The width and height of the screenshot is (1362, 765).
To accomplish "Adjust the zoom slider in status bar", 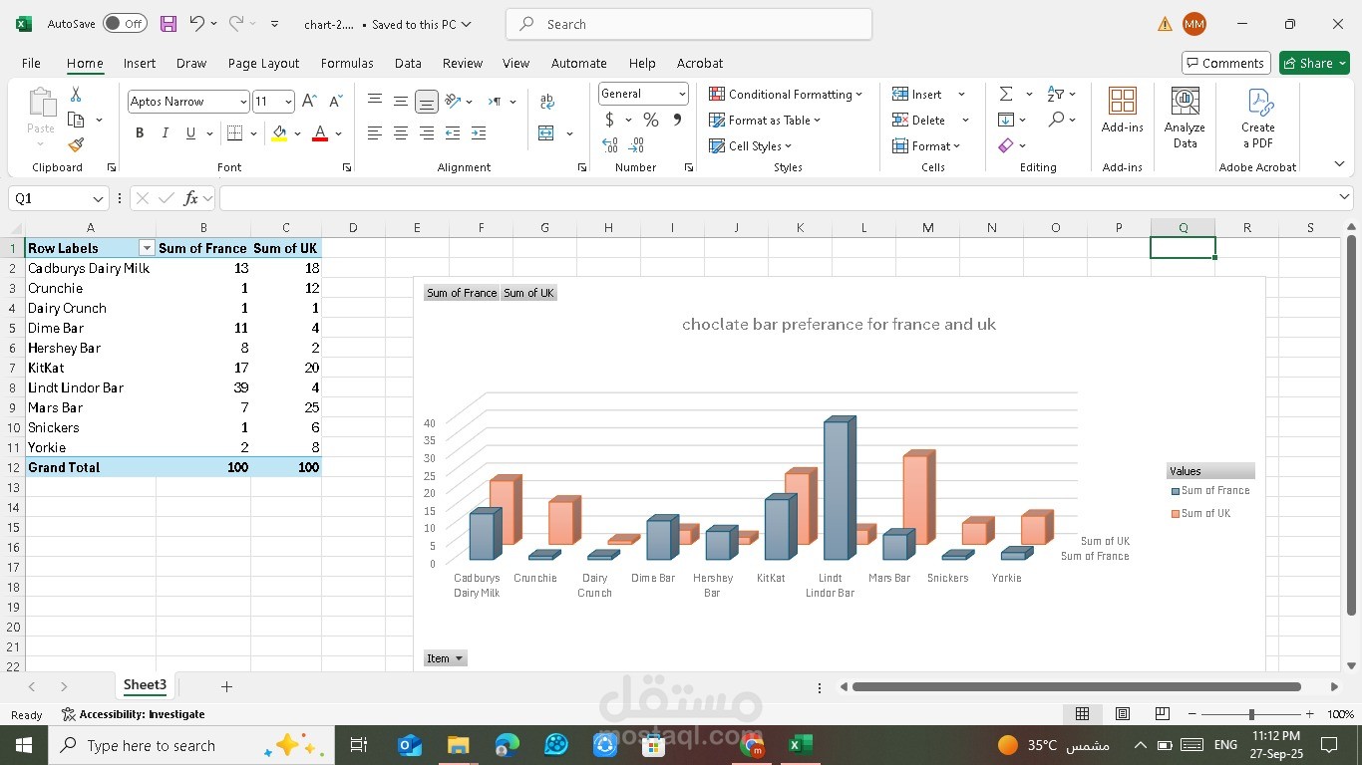I will point(1251,714).
